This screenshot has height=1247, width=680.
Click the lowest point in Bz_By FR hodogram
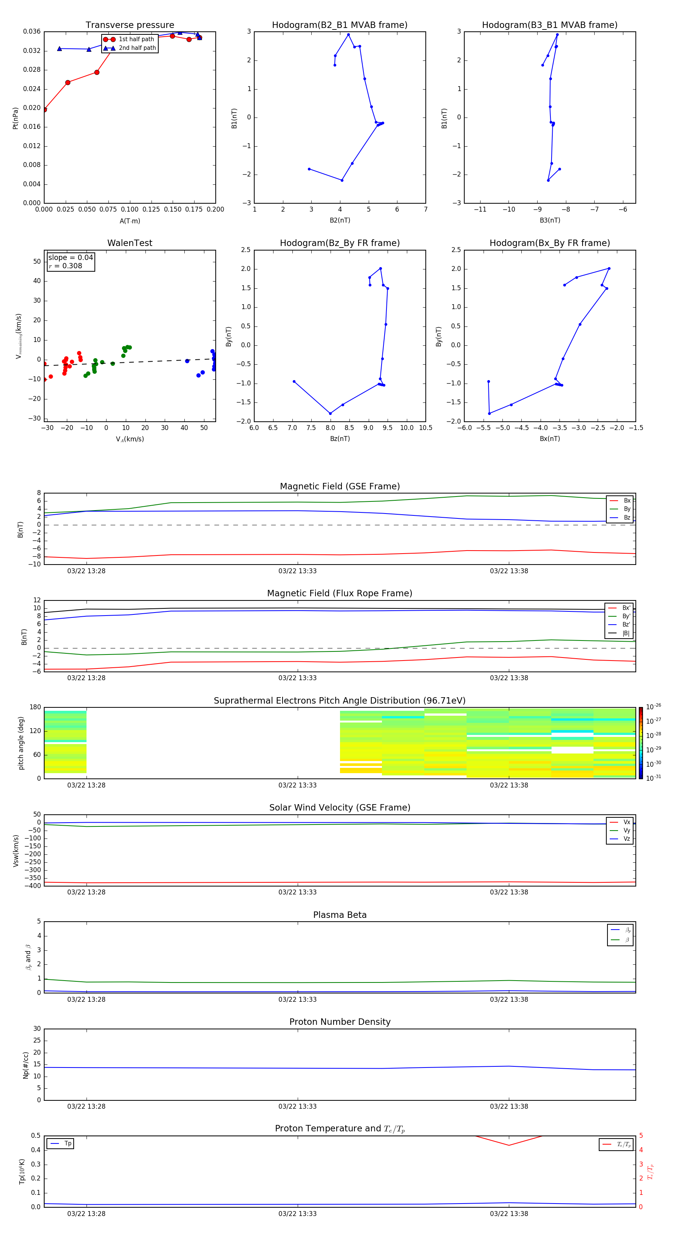pos(331,413)
